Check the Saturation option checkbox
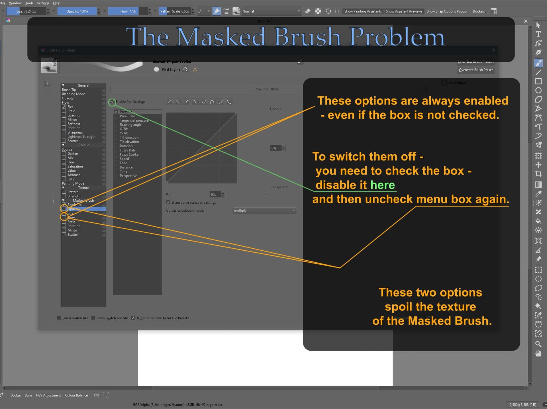The image size is (547, 409). pos(64,166)
